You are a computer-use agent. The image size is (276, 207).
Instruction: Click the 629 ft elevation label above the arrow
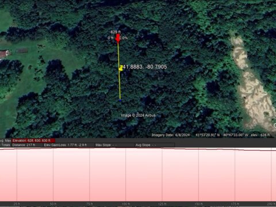[x=116, y=32]
